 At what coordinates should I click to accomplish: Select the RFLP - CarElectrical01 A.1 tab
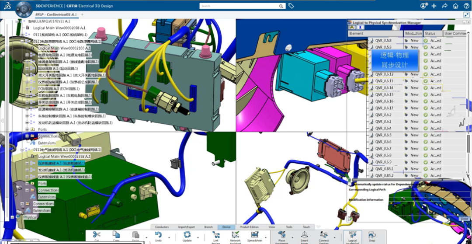[x=56, y=14]
